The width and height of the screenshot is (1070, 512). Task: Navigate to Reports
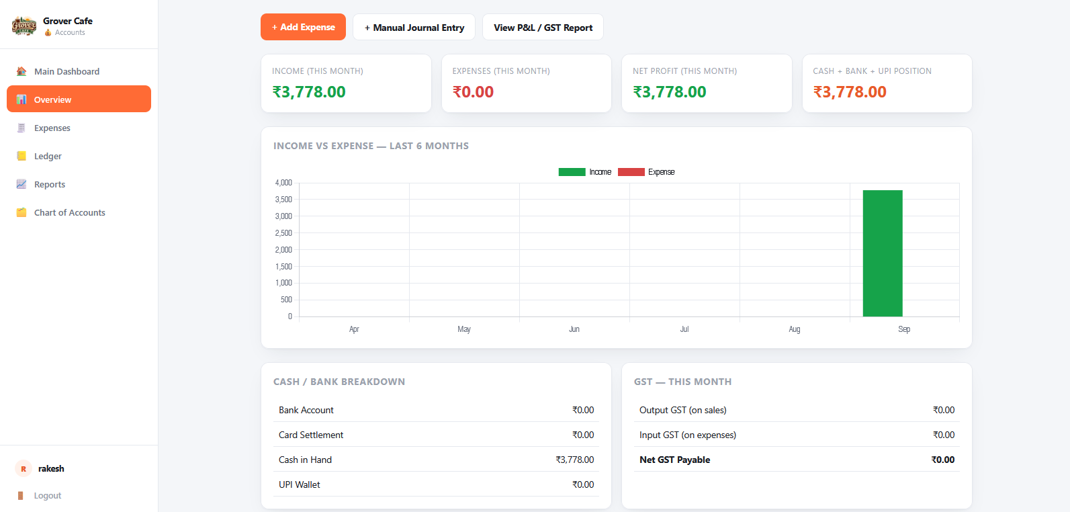point(79,184)
